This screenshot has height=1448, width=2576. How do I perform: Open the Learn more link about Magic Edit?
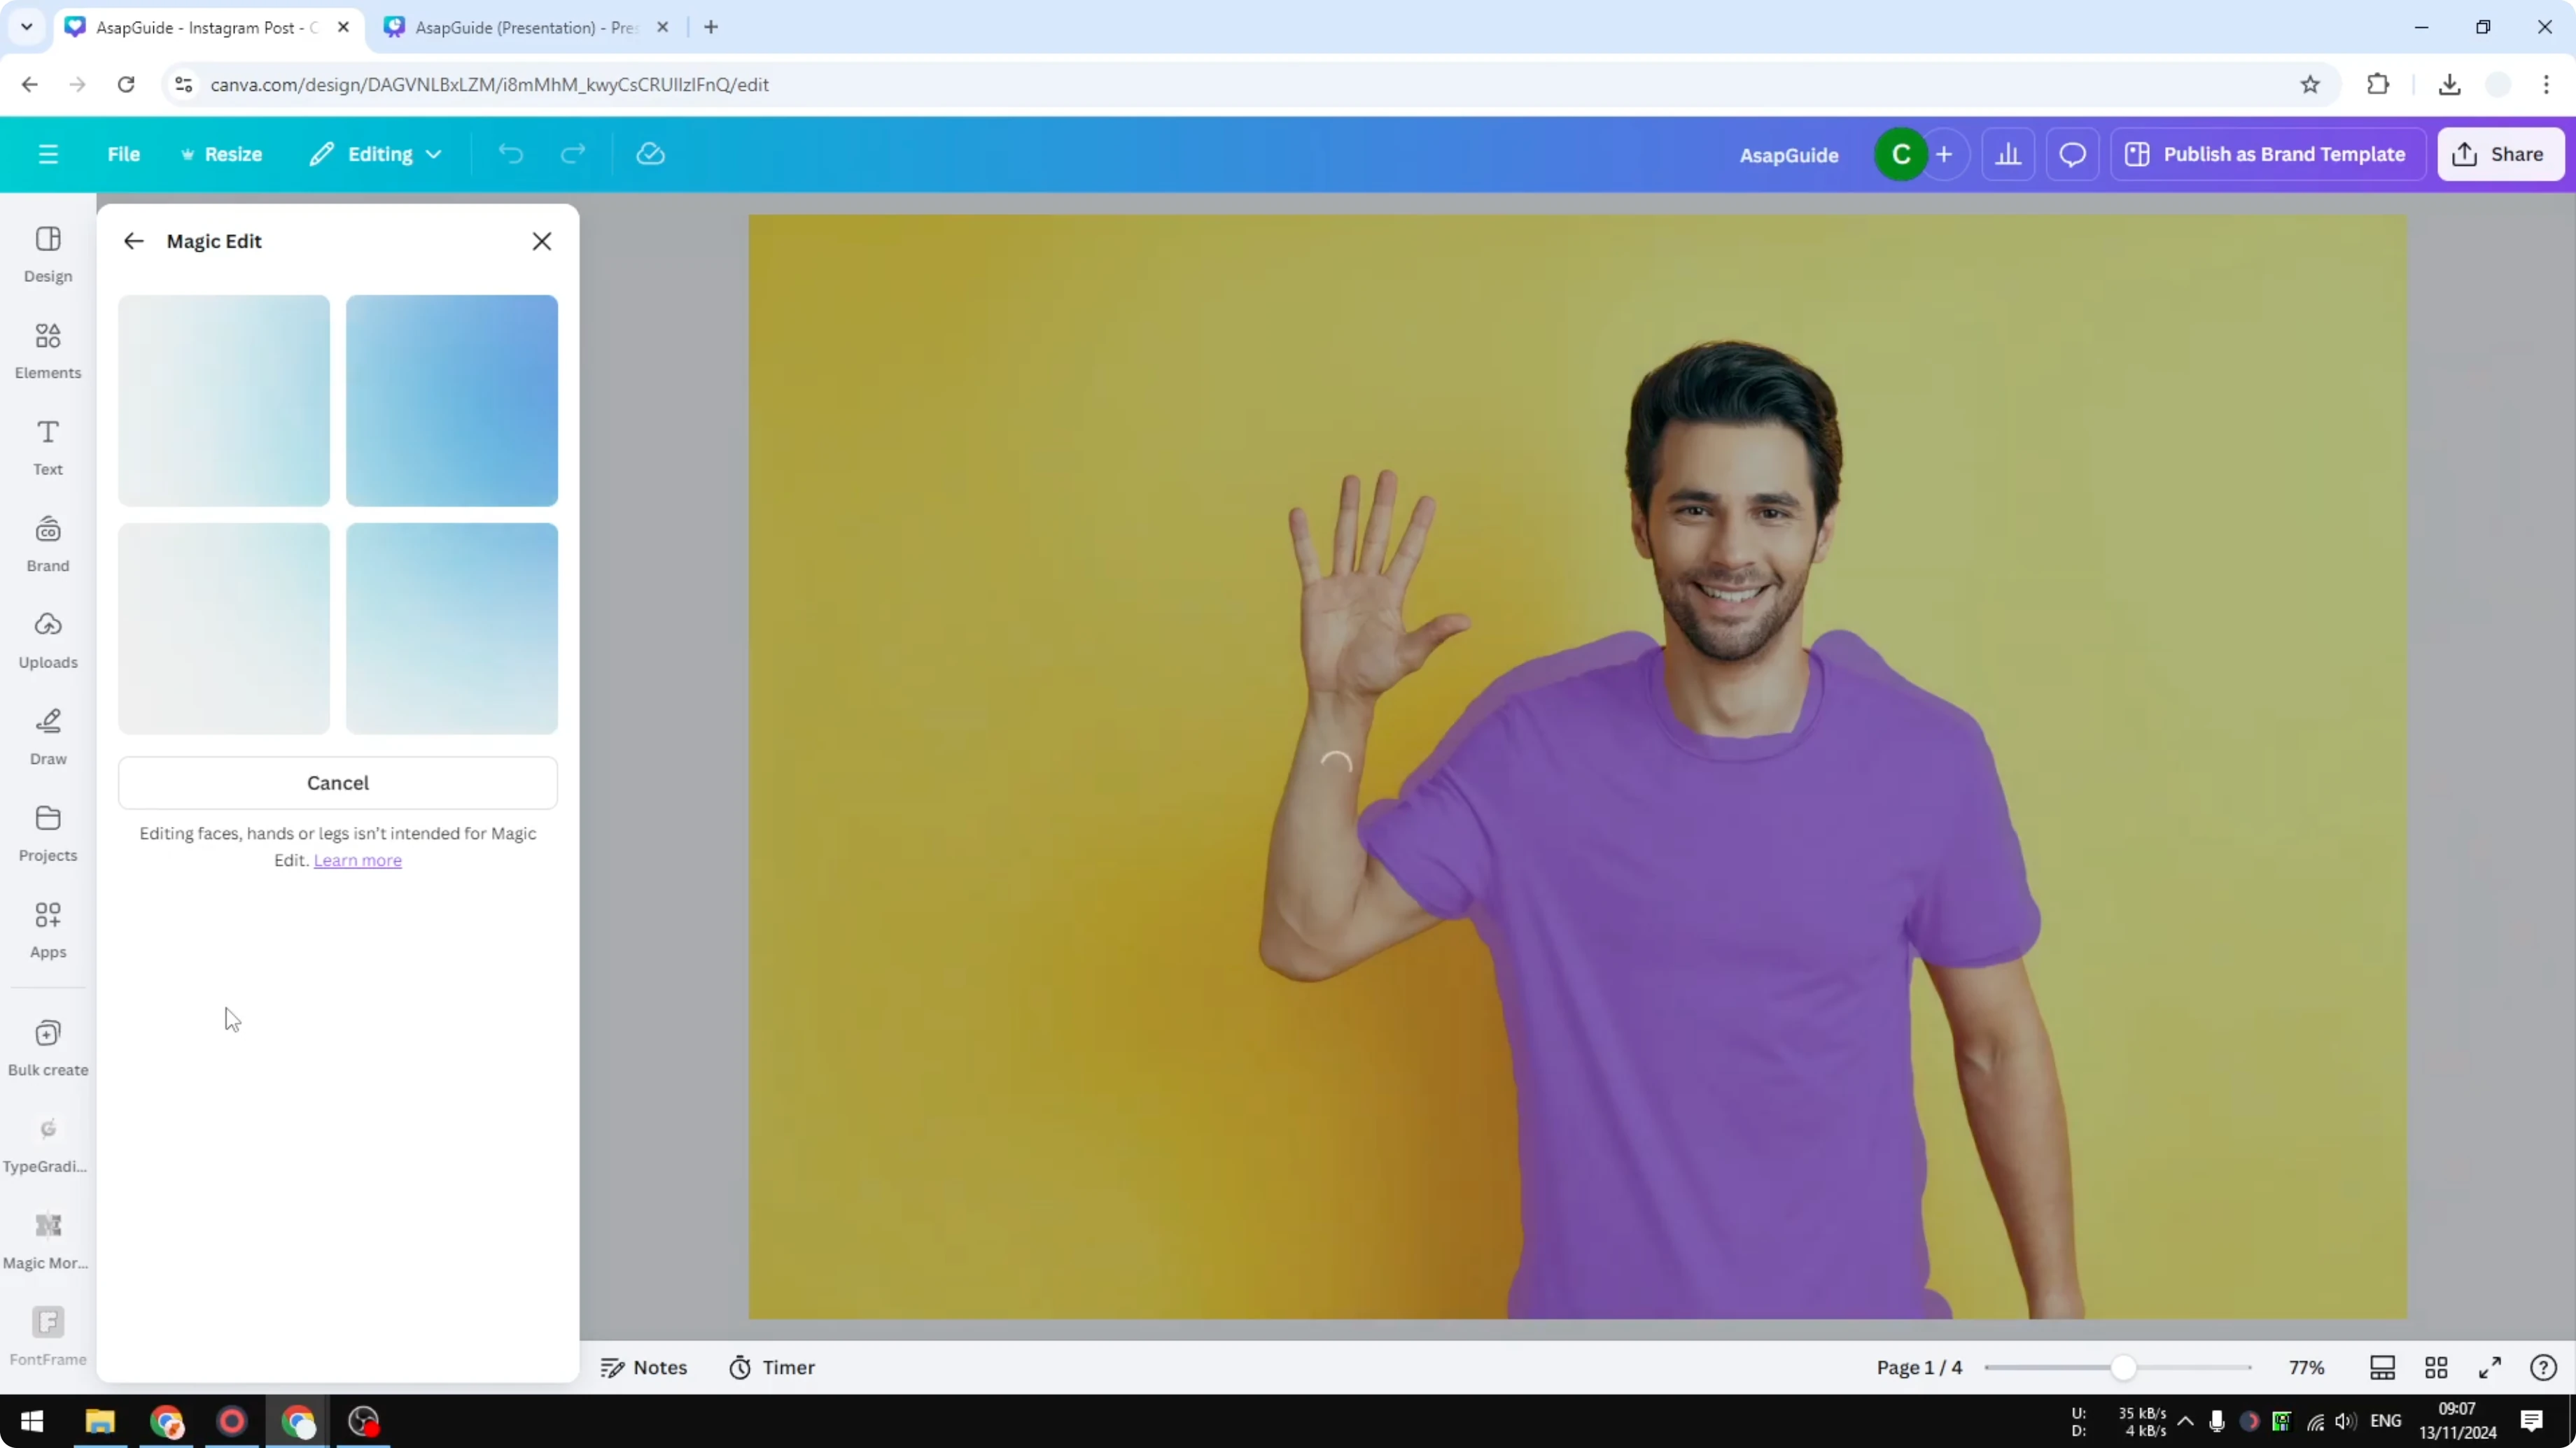point(357,860)
